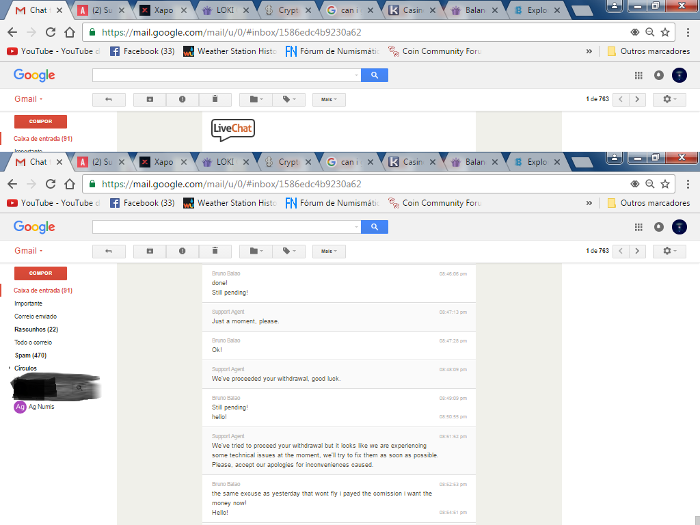Open move-to folder dropdown in upper Gmail toolbar
Image resolution: width=700 pixels, height=525 pixels.
tap(256, 99)
